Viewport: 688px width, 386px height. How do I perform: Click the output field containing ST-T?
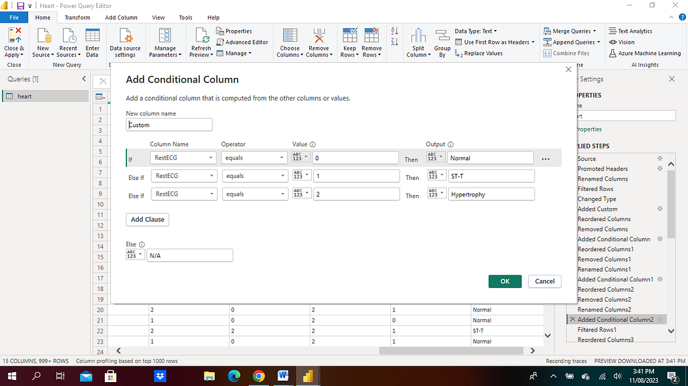(491, 176)
